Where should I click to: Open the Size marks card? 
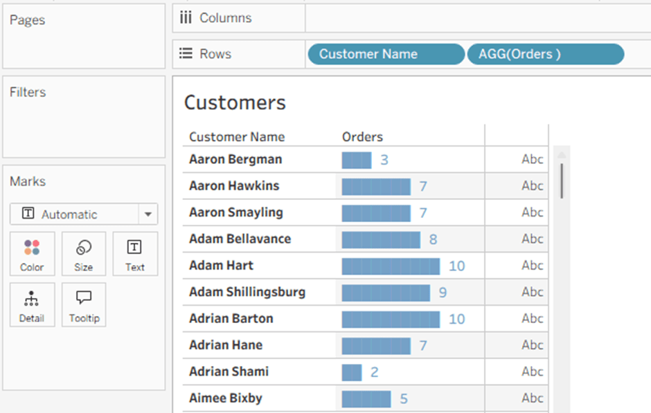[x=84, y=254]
